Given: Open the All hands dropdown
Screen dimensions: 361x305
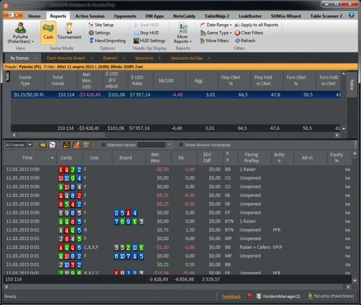Looking at the screenshot, I should pyautogui.click(x=19, y=145).
